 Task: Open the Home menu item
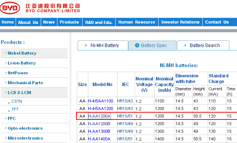point(8,22)
